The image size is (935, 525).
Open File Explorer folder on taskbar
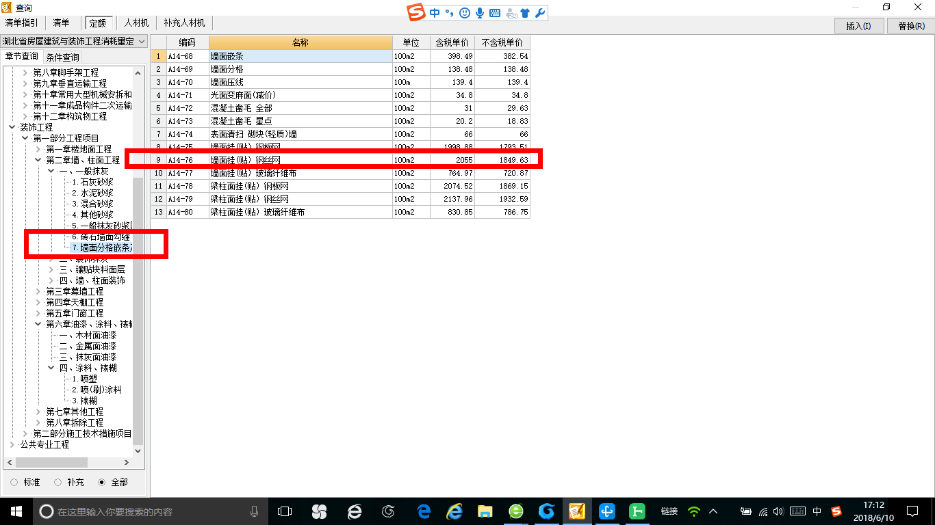(x=485, y=511)
